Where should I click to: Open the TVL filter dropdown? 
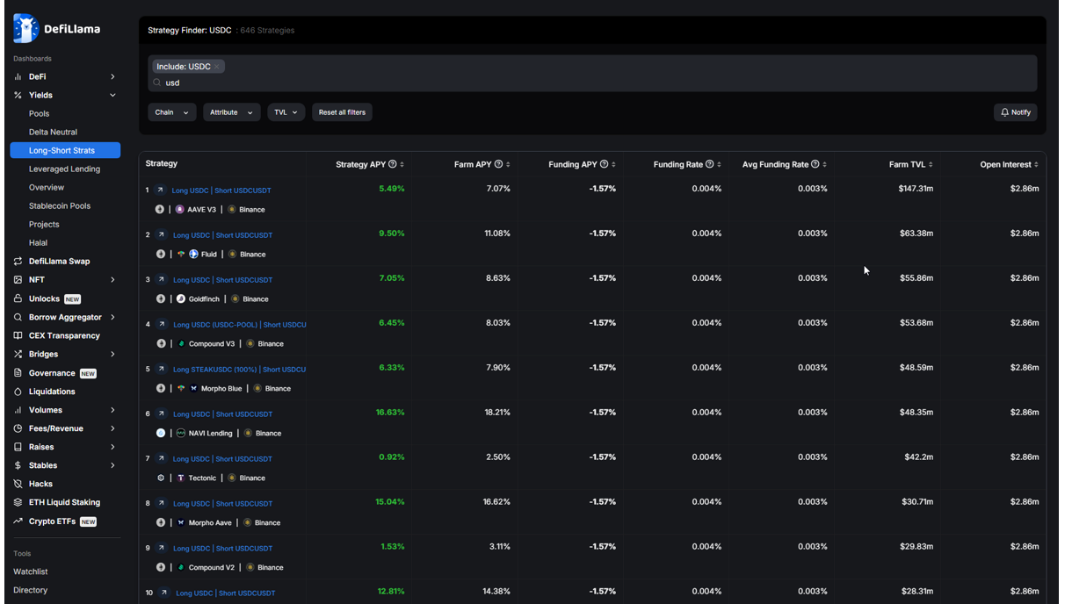tap(286, 112)
